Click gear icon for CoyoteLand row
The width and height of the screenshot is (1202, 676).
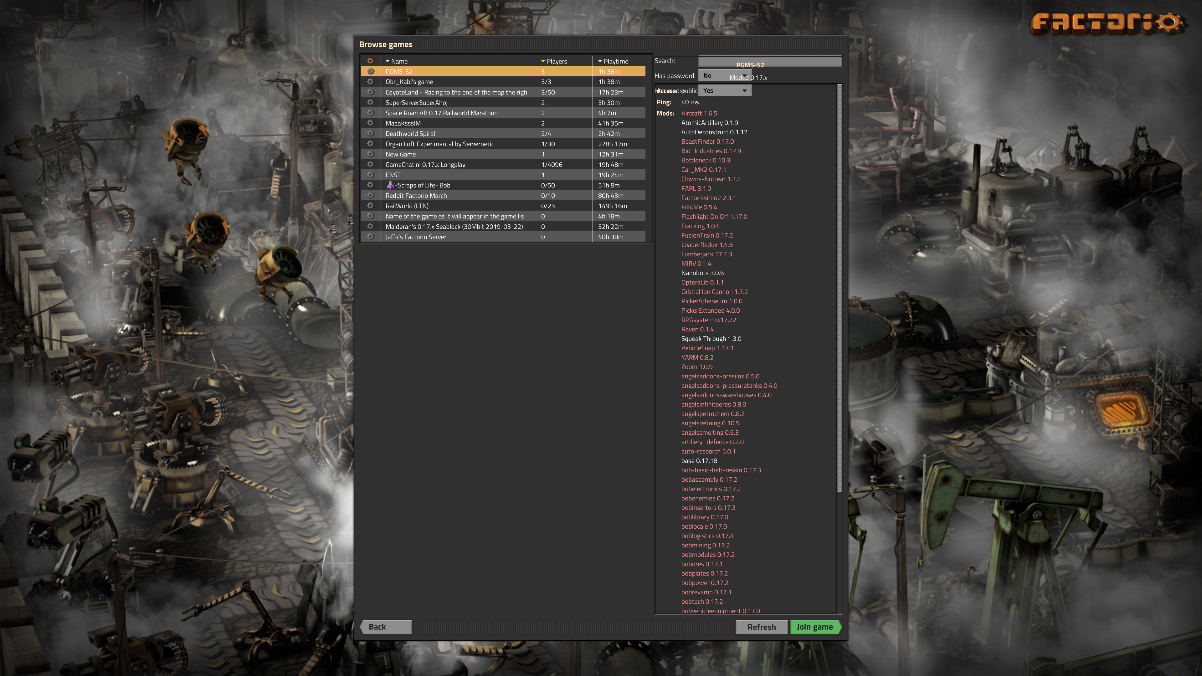[x=371, y=92]
